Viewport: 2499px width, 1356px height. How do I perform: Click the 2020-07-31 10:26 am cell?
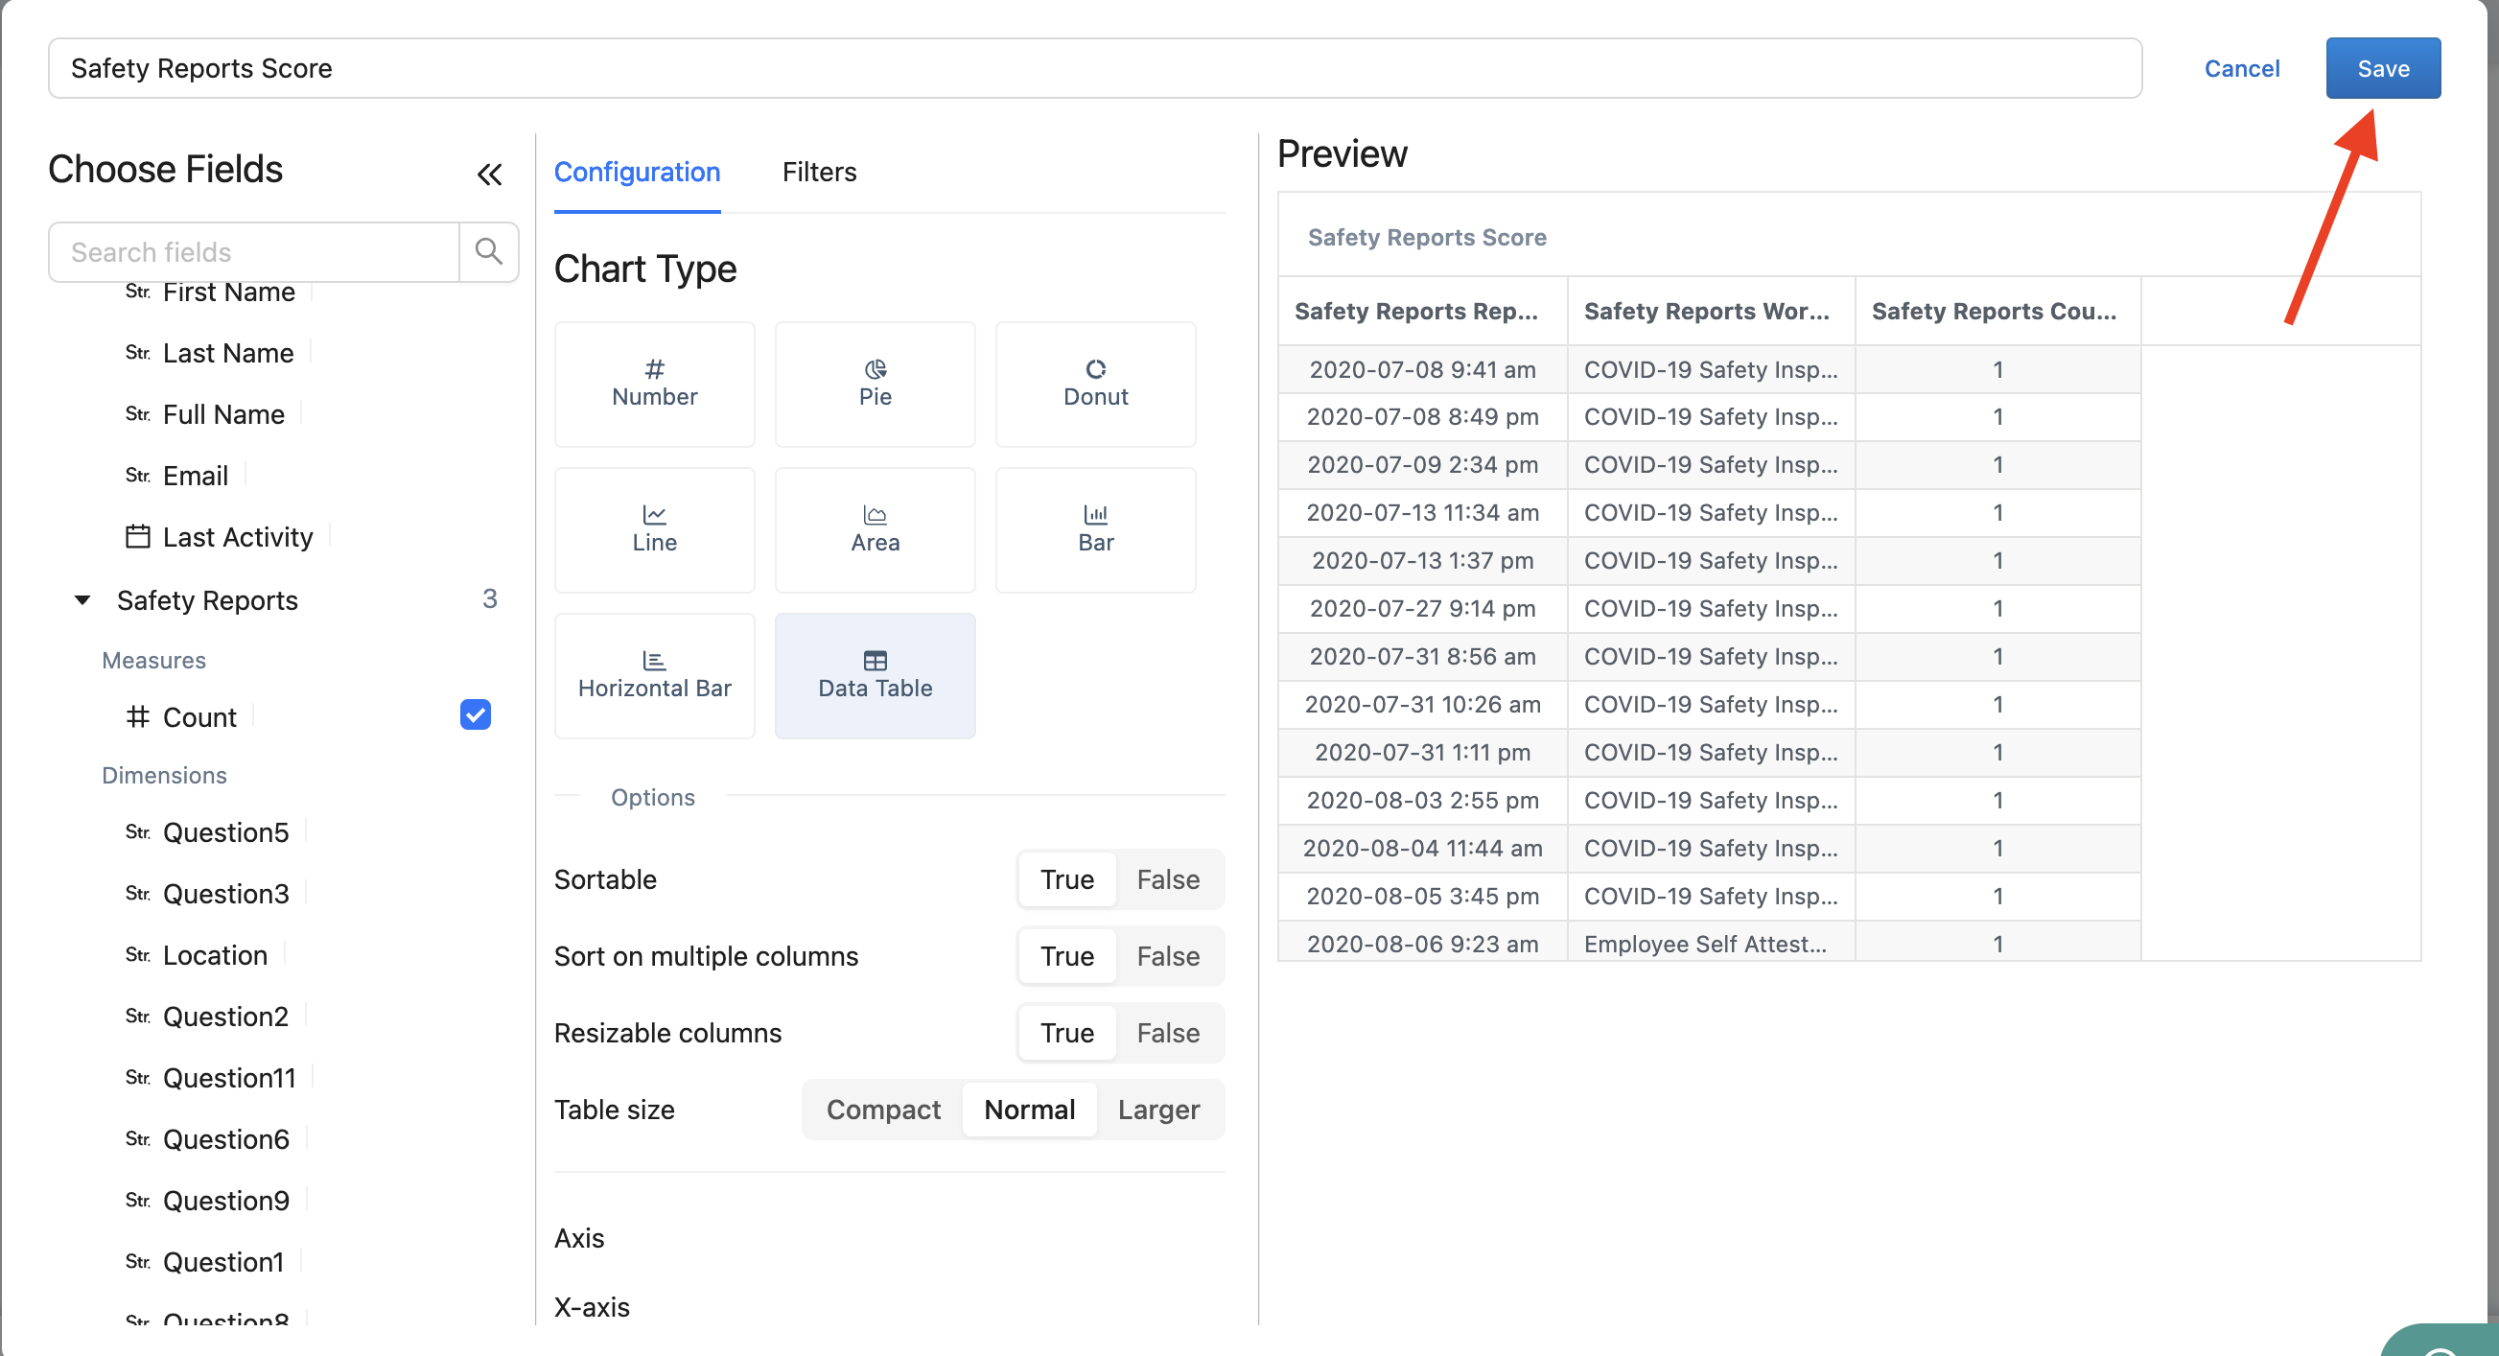[x=1421, y=704]
